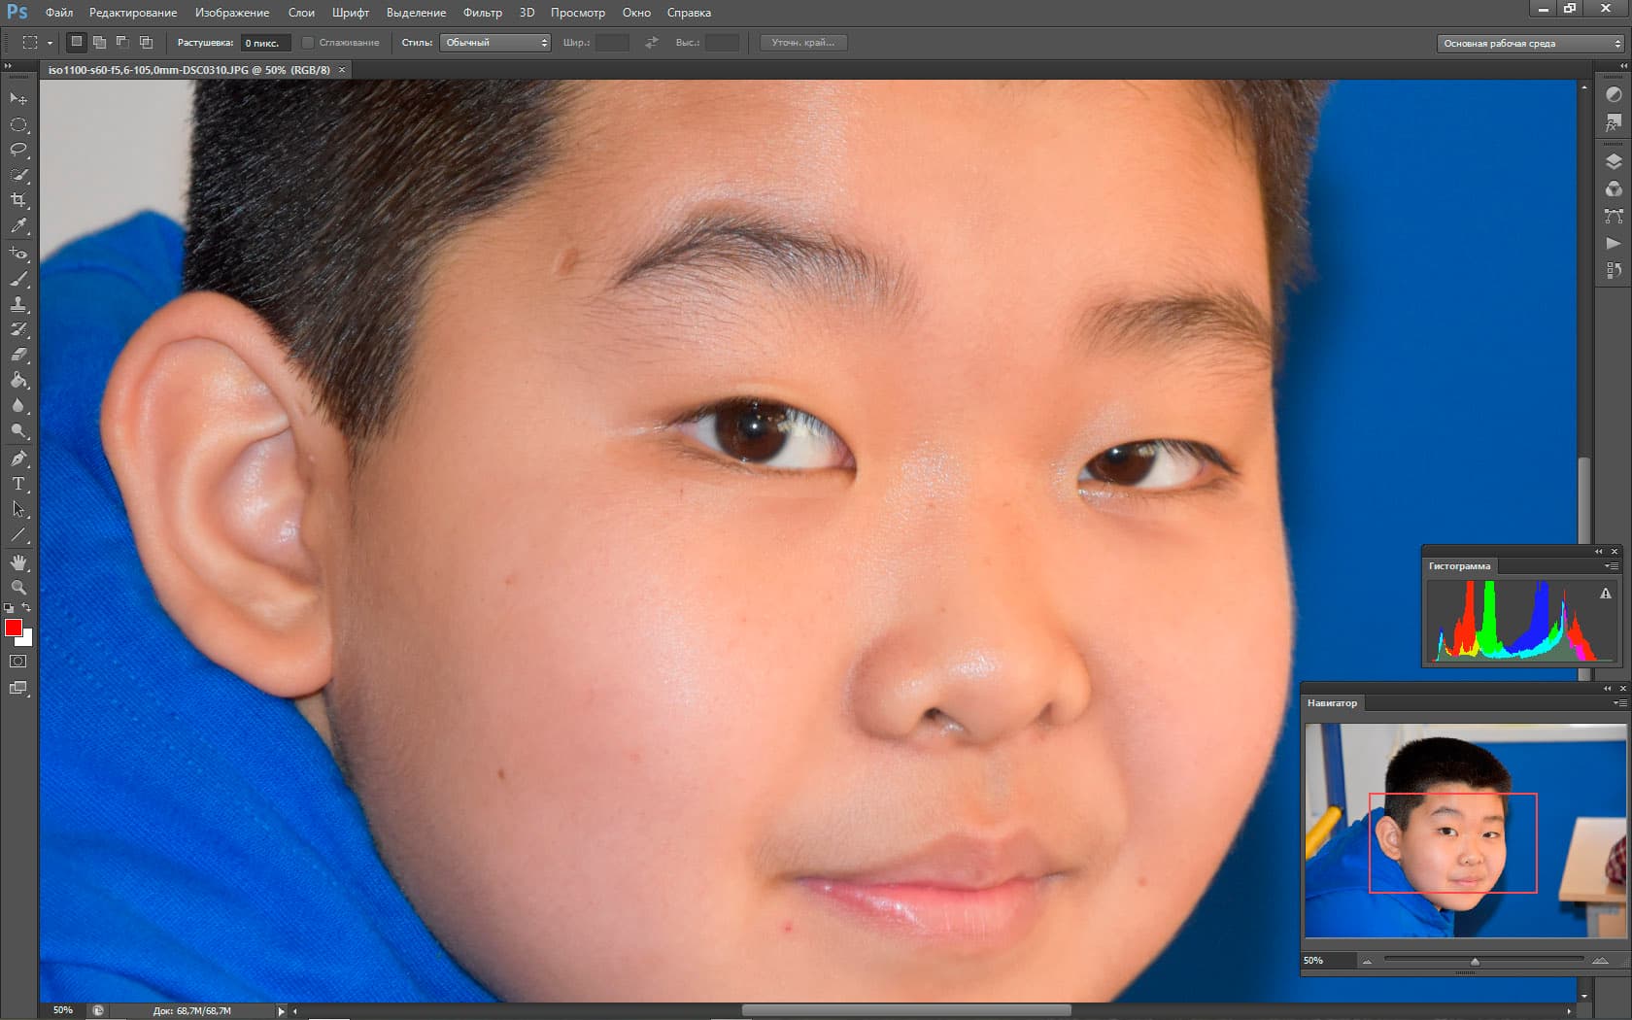Open the Фильтр menu

(483, 13)
